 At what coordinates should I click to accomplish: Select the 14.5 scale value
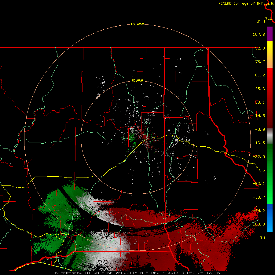click(260, 116)
